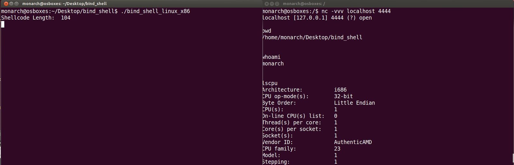The width and height of the screenshot is (514, 165).
Task: Click the 'Socket(s):' label
Action: pos(278,136)
